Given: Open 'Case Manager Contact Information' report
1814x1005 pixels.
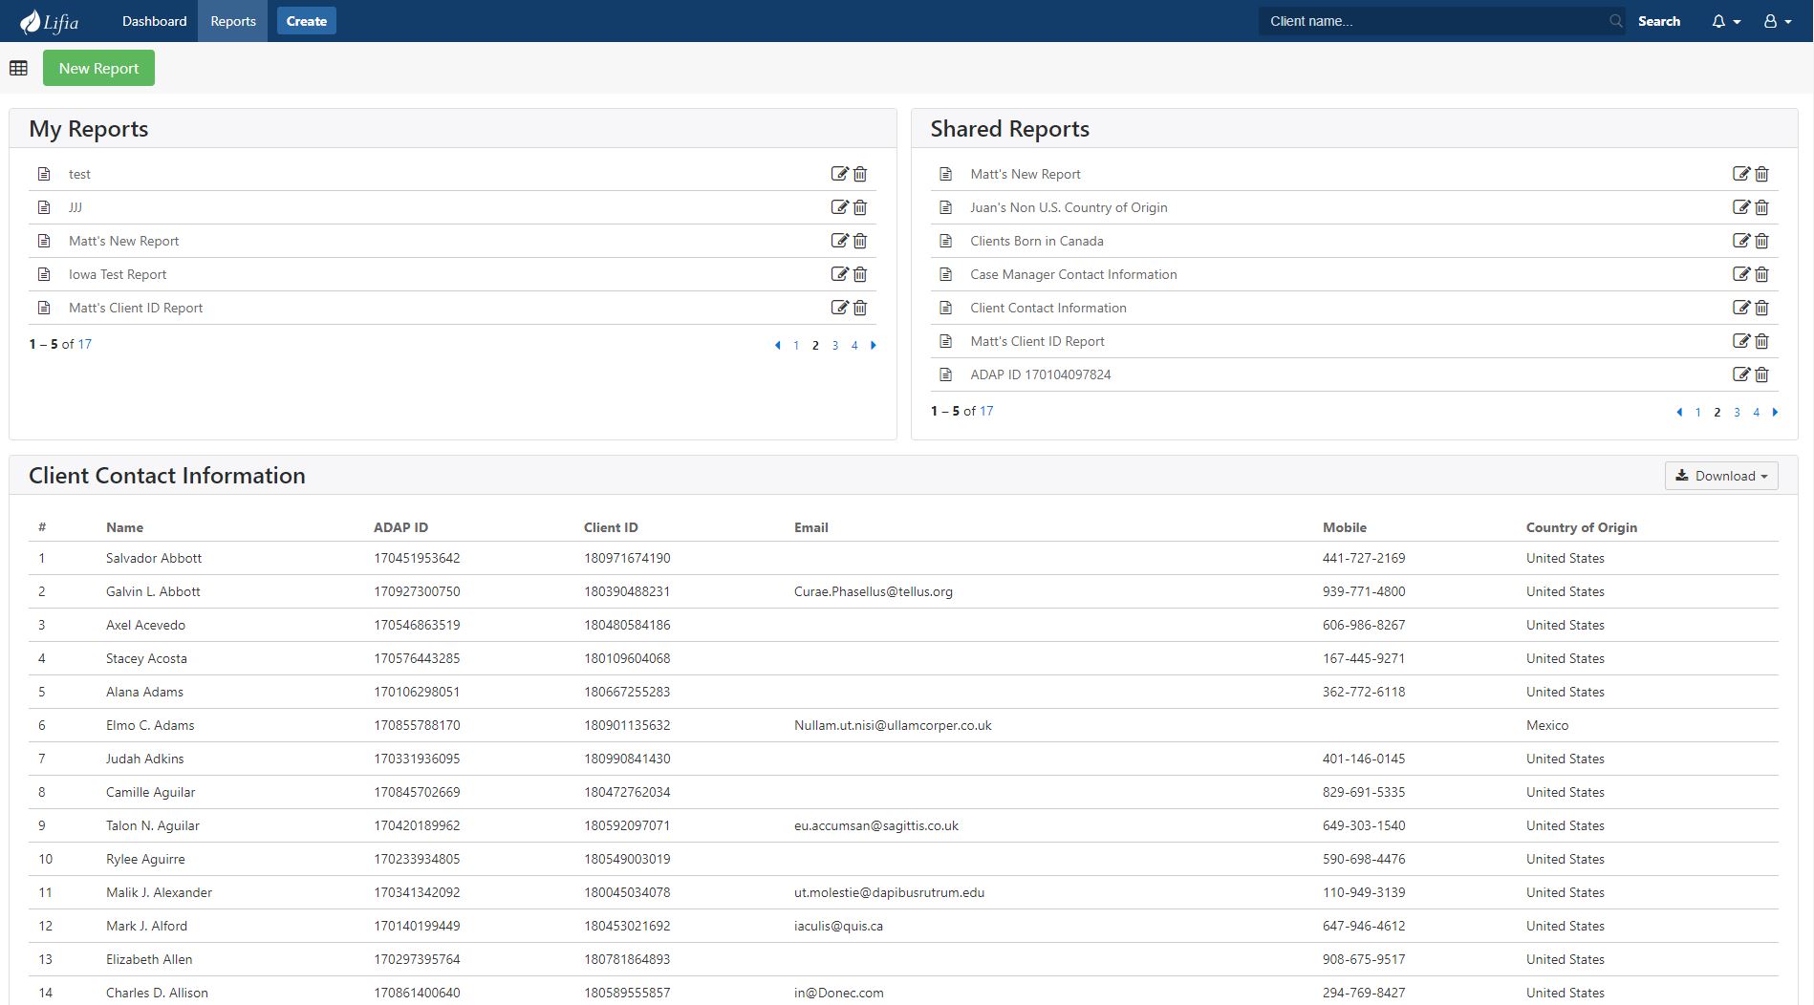Looking at the screenshot, I should tap(1073, 274).
